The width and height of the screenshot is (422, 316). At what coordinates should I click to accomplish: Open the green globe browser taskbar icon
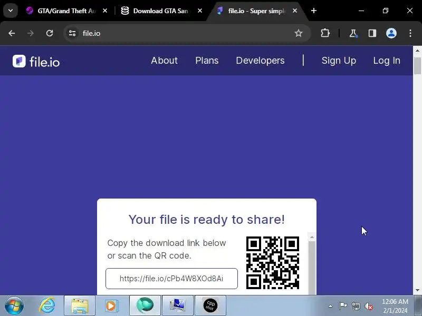(145, 305)
